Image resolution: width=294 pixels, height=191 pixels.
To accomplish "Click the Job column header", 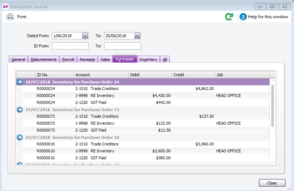I will coord(242,75).
